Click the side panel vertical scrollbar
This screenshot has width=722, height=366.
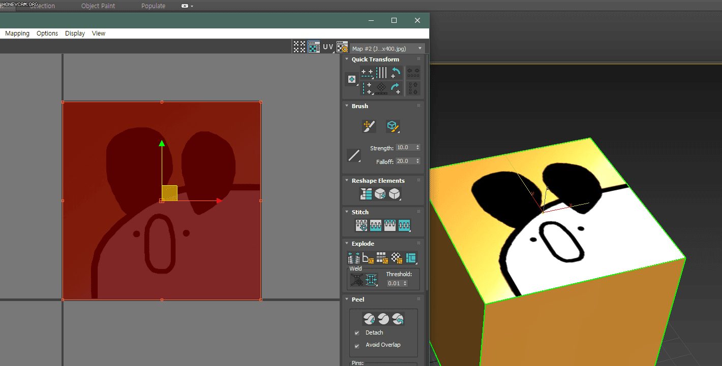427,173
